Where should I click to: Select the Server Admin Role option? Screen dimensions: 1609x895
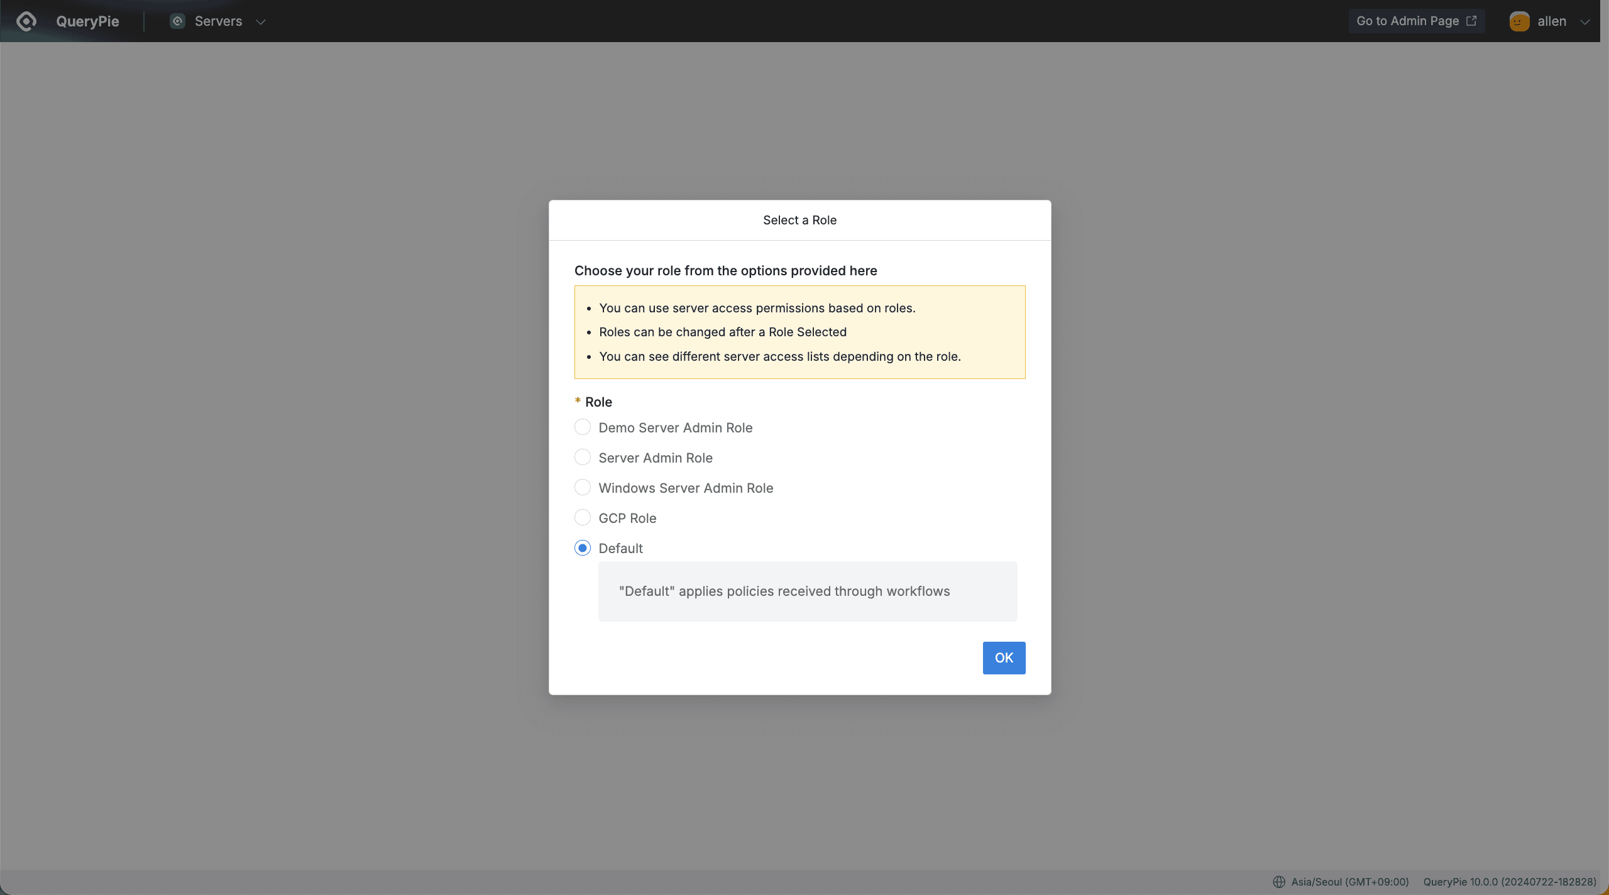pos(582,457)
